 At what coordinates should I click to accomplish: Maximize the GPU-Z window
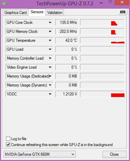(x=110, y=2)
